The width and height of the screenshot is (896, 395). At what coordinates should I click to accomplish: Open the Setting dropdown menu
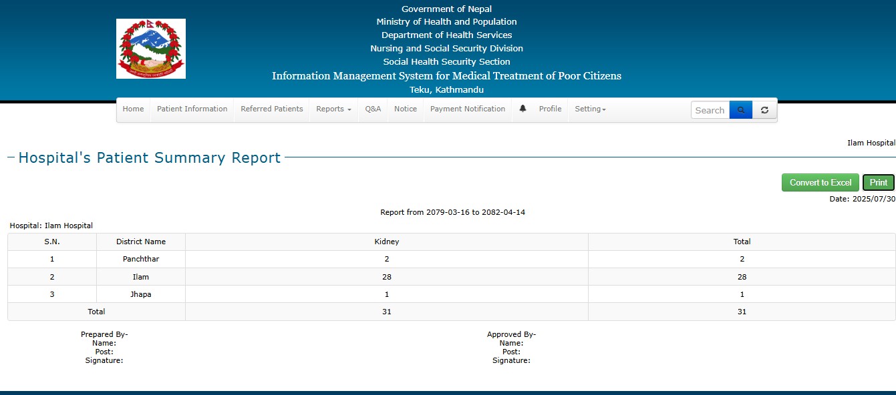(590, 109)
